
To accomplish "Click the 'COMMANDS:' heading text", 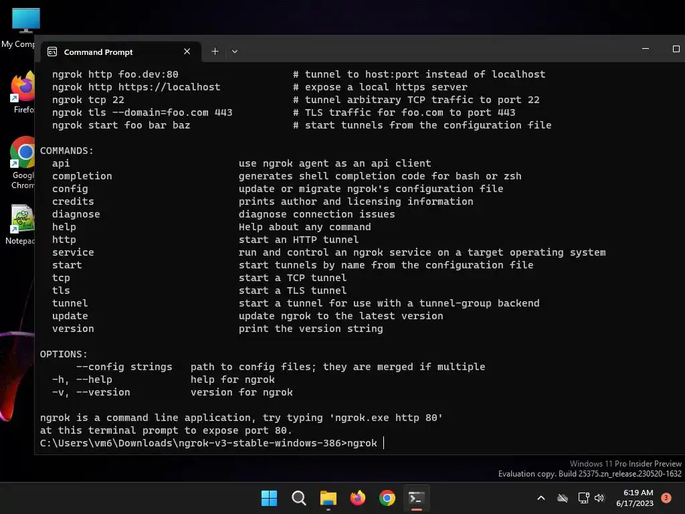I will click(67, 151).
